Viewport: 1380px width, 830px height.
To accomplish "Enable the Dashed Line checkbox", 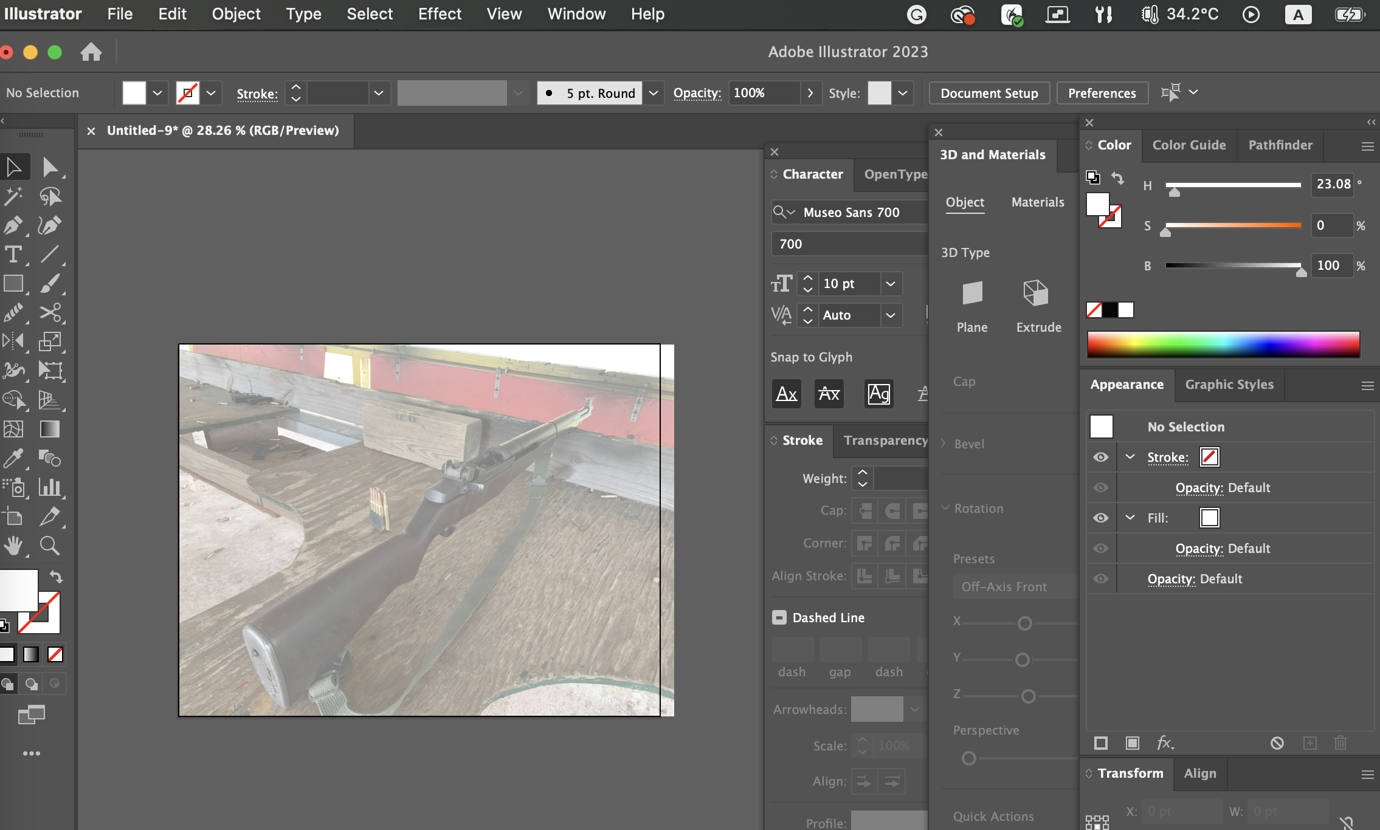I will (x=779, y=617).
